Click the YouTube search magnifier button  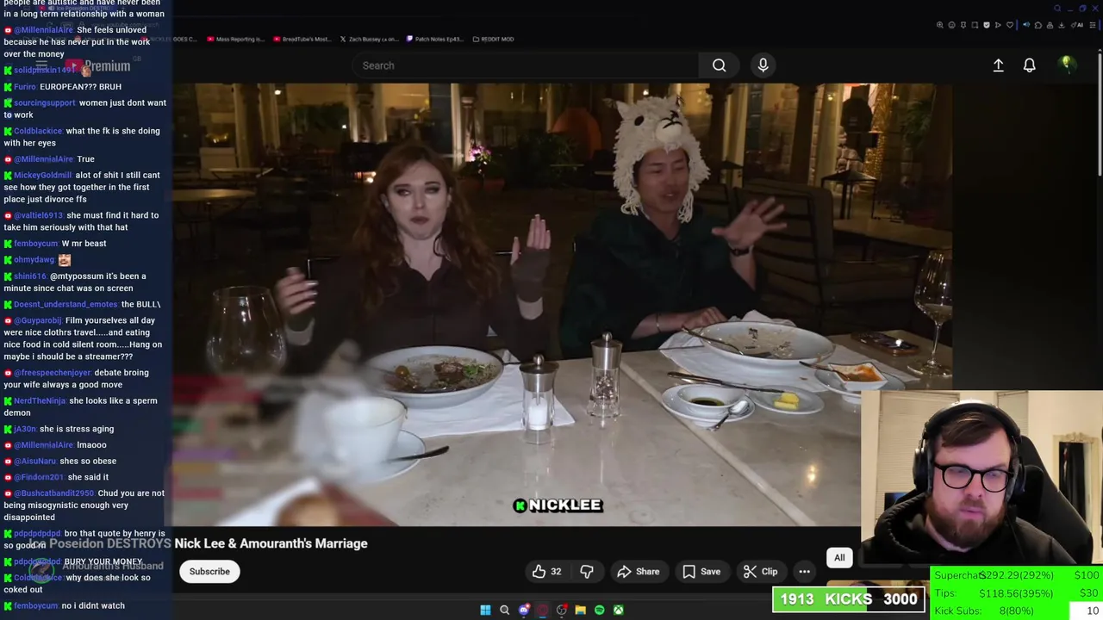(x=719, y=65)
